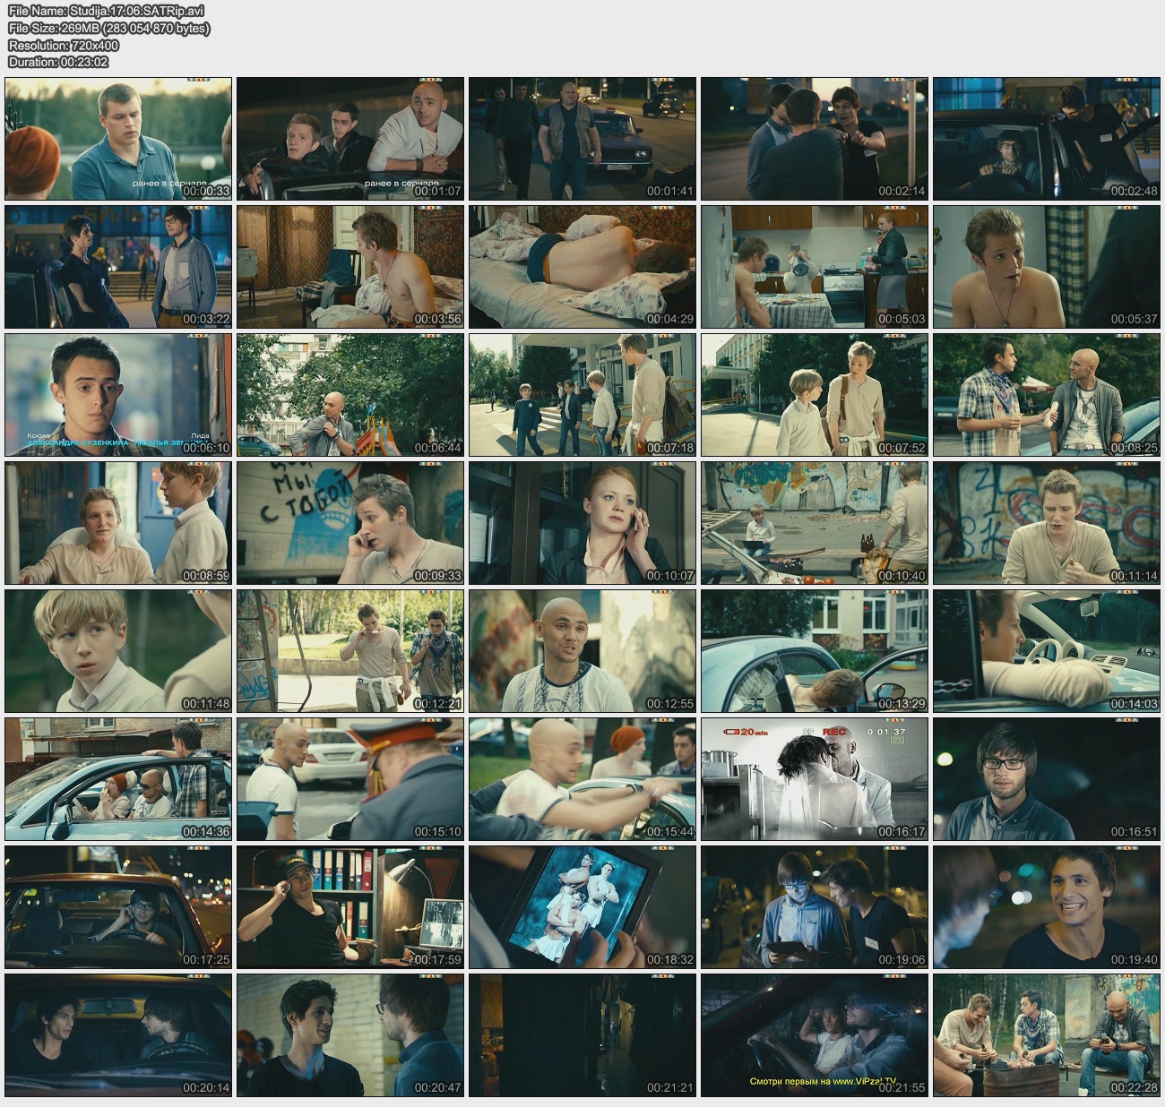
Task: Open the police officer frame at 00:15:10
Action: (350, 779)
